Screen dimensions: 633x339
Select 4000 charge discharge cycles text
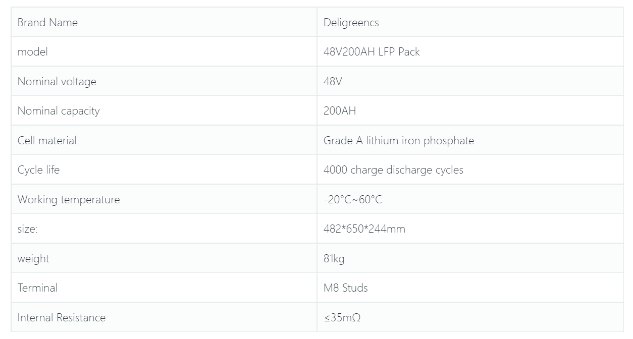coord(393,170)
